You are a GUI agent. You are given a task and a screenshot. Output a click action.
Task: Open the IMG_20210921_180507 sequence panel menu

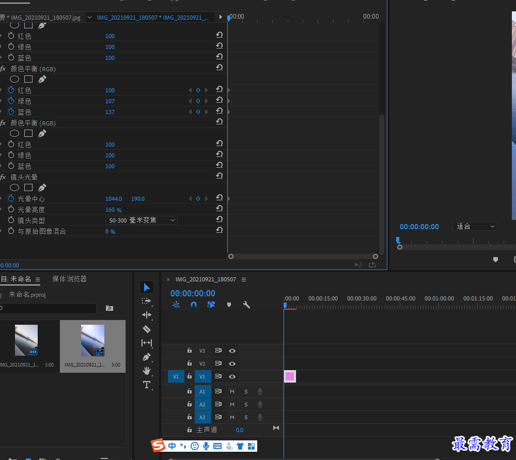(244, 279)
